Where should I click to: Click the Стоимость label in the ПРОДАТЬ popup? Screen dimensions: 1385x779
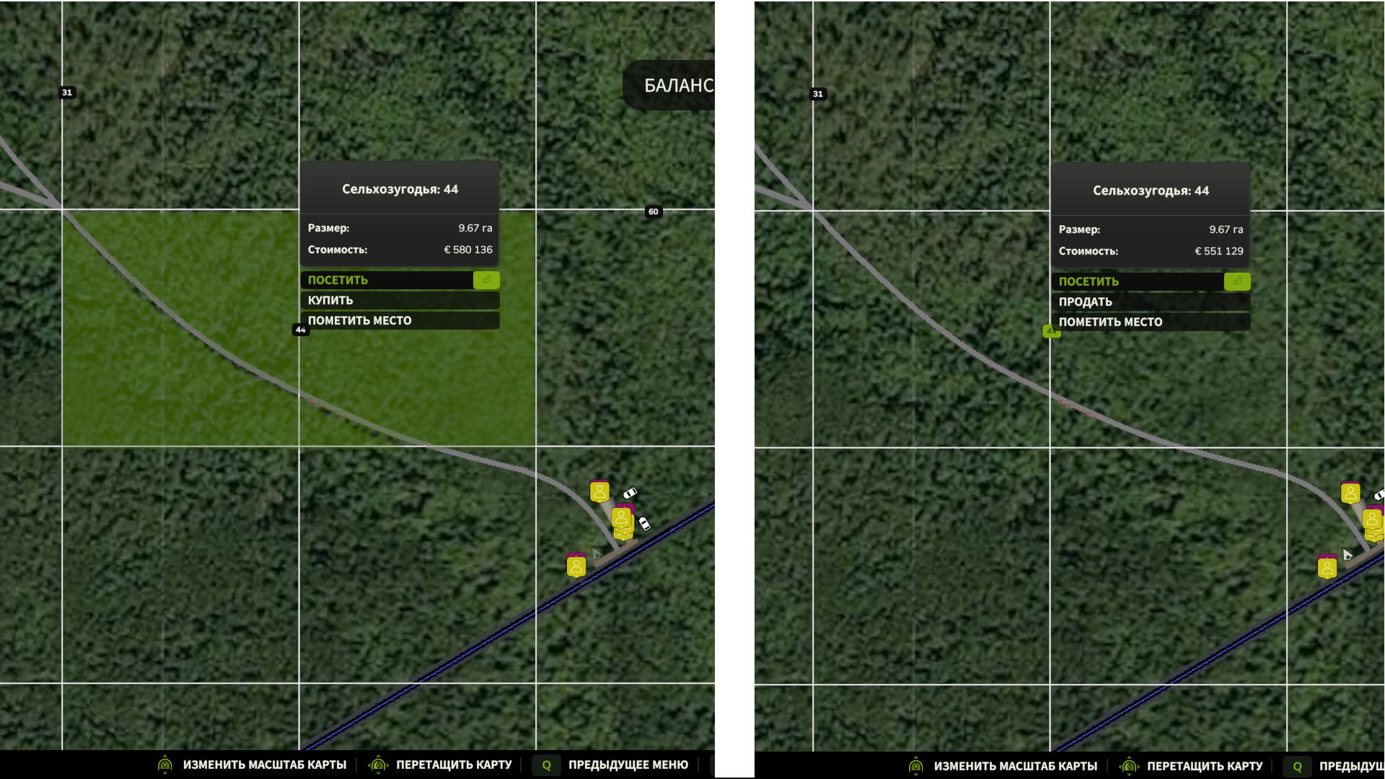click(1089, 251)
